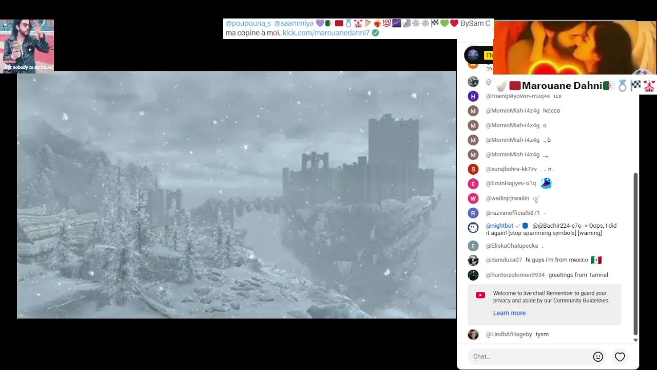Open the emoji picker in chat
The image size is (657, 370).
598,357
